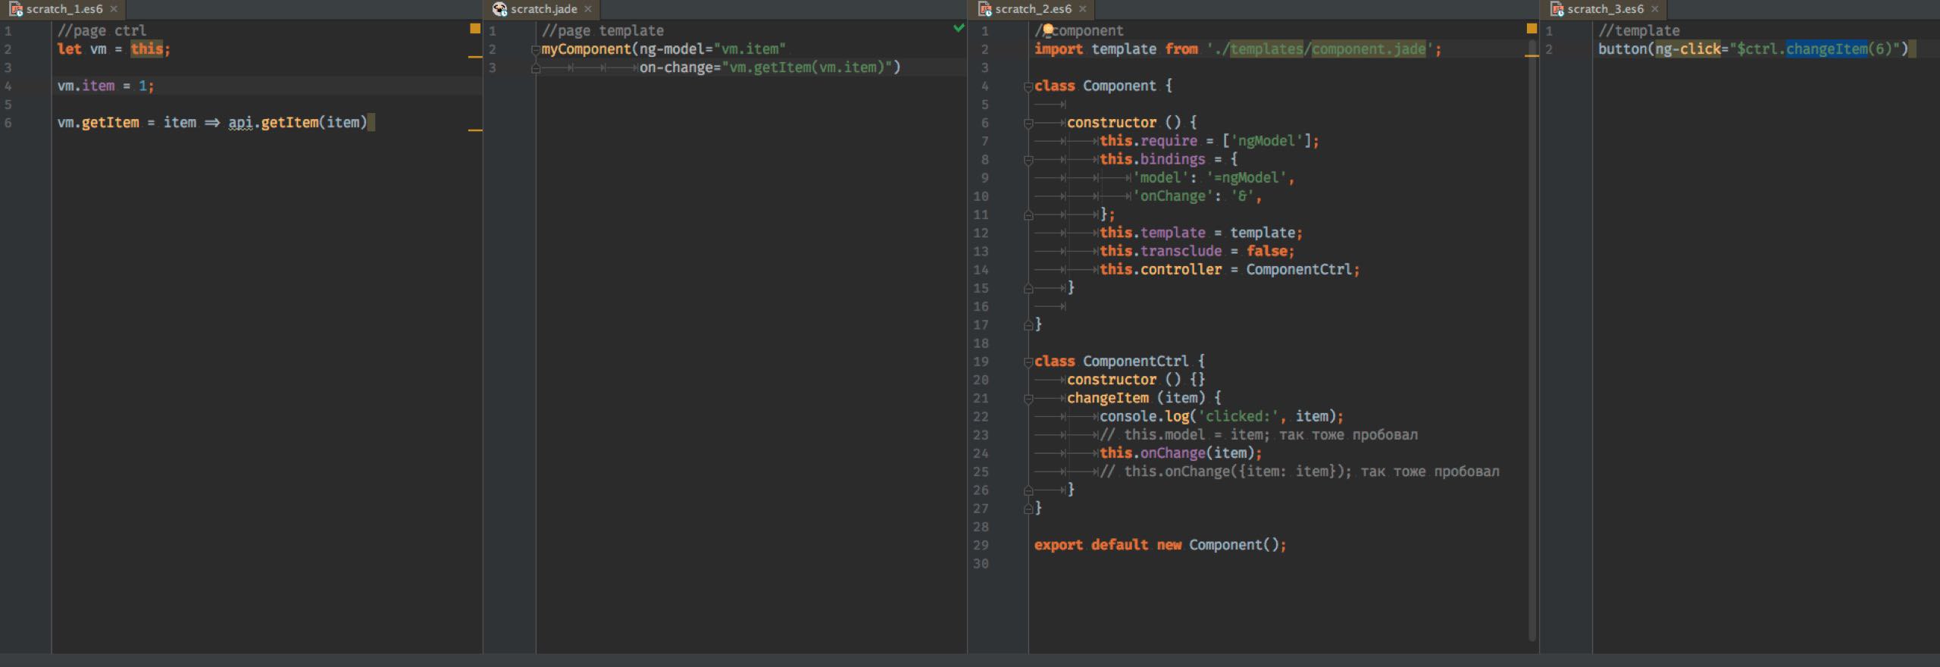Screen dimensions: 1940x667
Task: Close the scratch.jade tab
Action: tap(588, 9)
